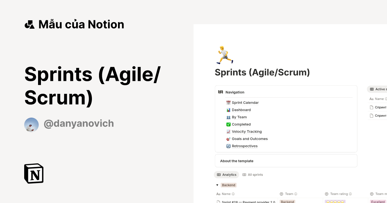This screenshot has height=203, width=387.
Task: Select the By Team icon
Action: [229, 117]
